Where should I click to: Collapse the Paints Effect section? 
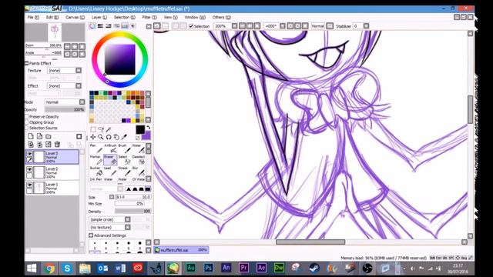click(x=27, y=63)
